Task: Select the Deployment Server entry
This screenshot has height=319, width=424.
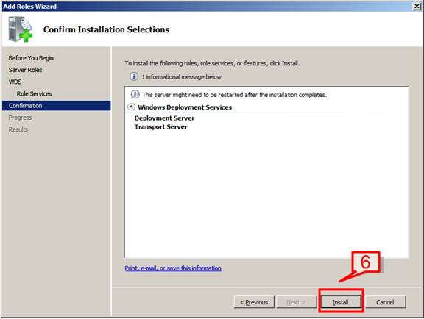Action: [x=164, y=118]
